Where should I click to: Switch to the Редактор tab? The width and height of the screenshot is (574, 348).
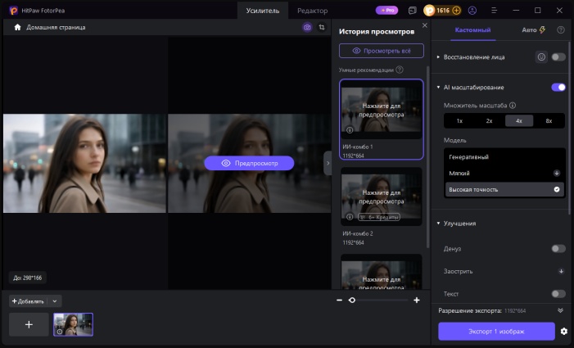tap(312, 11)
